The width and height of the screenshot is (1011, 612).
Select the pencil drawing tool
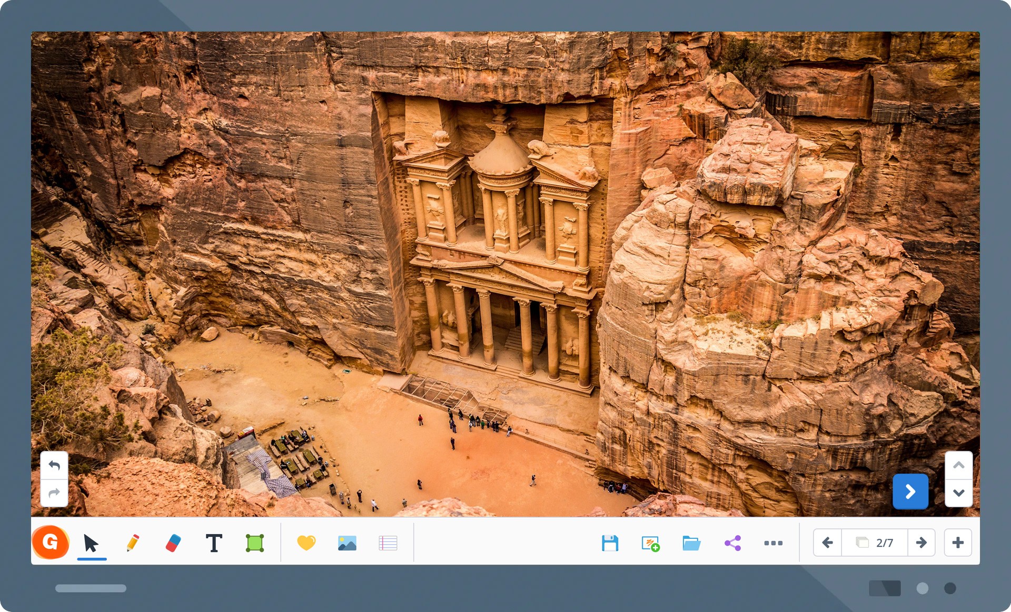click(x=133, y=543)
